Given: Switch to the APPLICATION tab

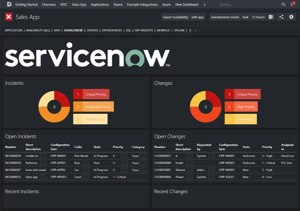Looking at the screenshot, I should pyautogui.click(x=13, y=30).
